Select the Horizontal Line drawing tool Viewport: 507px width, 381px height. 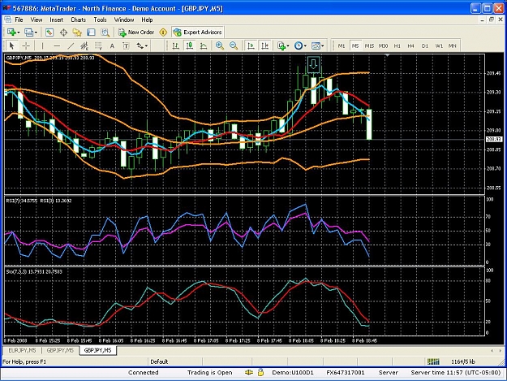pos(57,45)
